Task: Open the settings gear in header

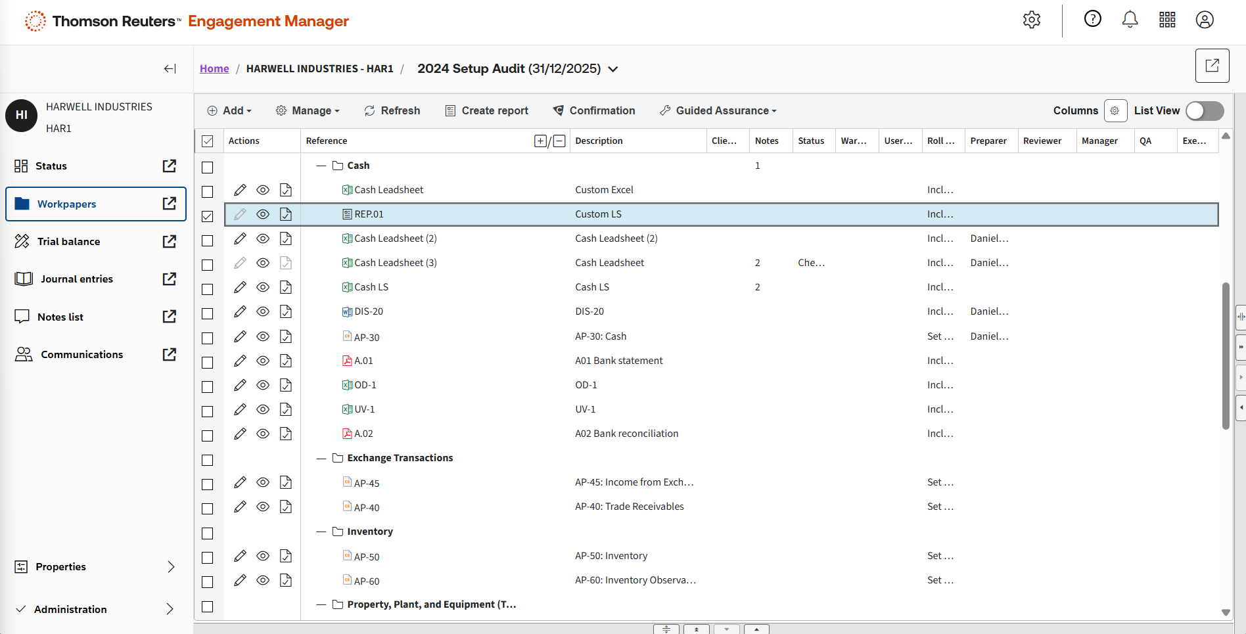Action: (1031, 20)
